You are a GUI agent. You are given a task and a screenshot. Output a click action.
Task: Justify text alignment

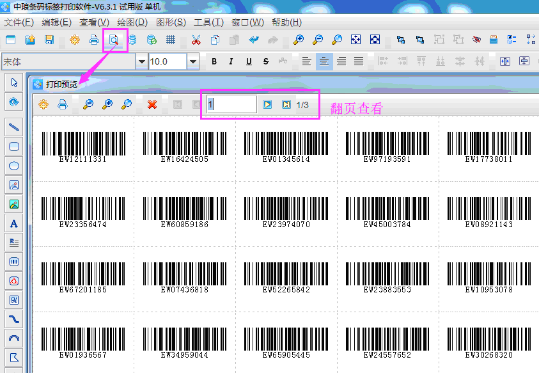click(x=359, y=61)
